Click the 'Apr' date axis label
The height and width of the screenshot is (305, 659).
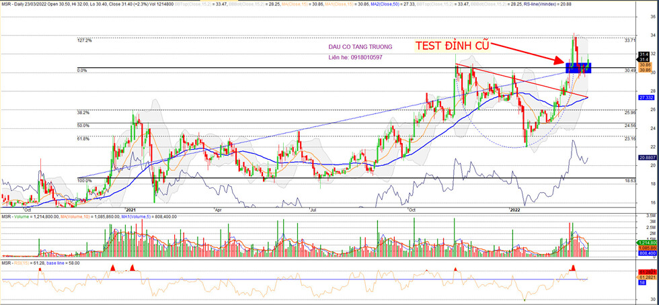[219, 209]
